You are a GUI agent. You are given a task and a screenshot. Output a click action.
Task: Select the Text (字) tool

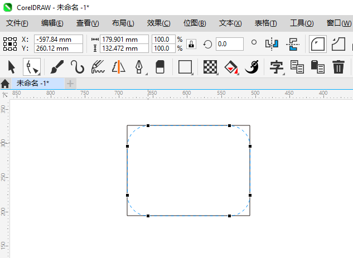[x=277, y=67]
